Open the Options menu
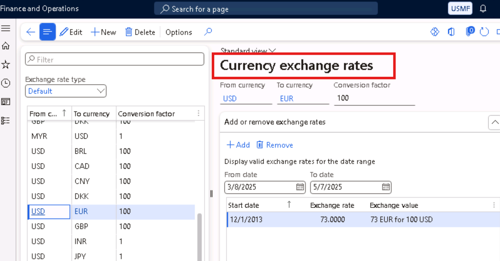This screenshot has height=261, width=500. point(179,32)
